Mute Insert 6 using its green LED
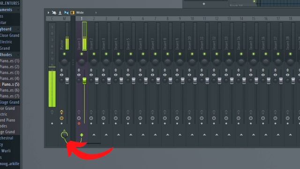Image resolution: width=300 pixels, height=169 pixels. 143,54
